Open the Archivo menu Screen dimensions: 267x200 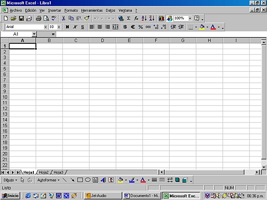coord(16,10)
